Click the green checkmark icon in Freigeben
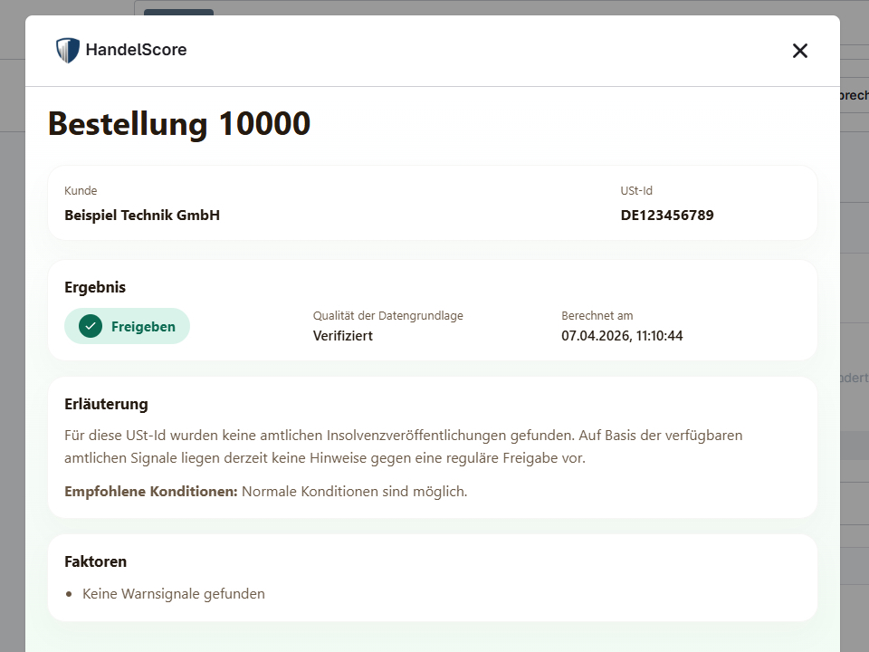869x652 pixels. tap(91, 326)
